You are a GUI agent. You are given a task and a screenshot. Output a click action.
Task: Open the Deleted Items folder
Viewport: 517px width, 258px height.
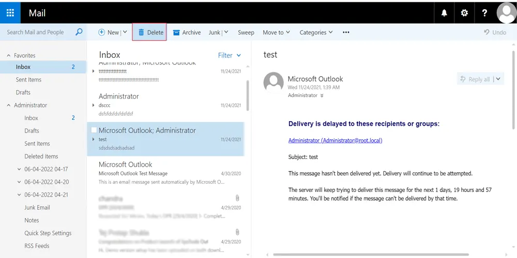pos(41,156)
